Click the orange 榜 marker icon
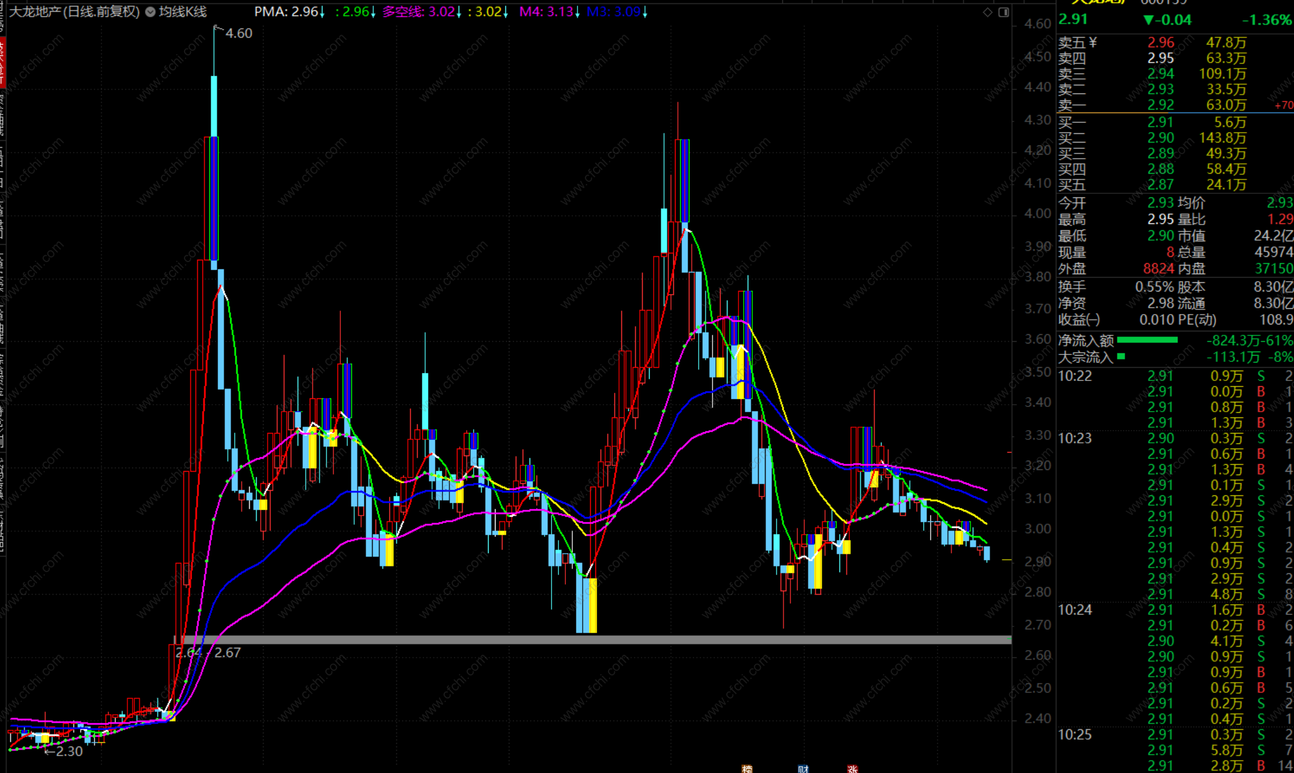Image resolution: width=1294 pixels, height=773 pixels. click(747, 768)
